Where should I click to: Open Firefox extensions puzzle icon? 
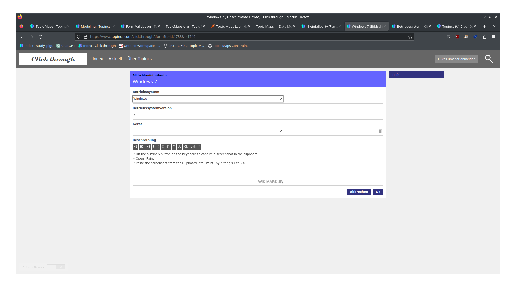485,37
